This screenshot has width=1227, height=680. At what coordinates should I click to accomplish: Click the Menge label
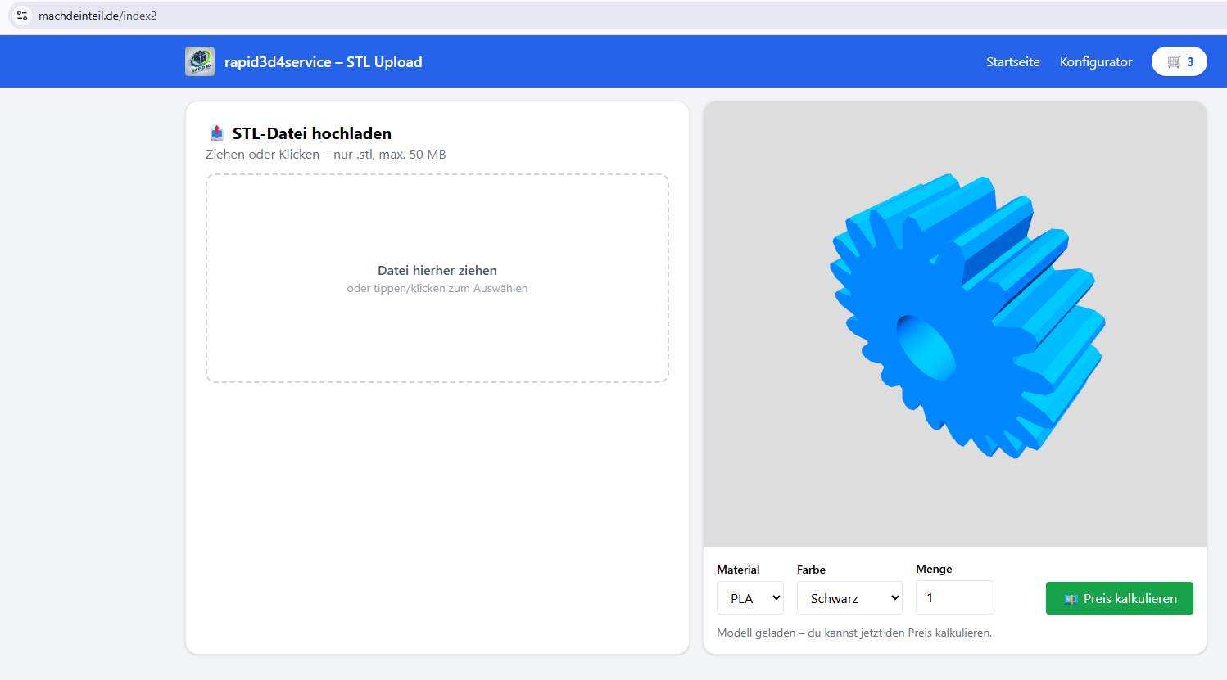tap(934, 569)
